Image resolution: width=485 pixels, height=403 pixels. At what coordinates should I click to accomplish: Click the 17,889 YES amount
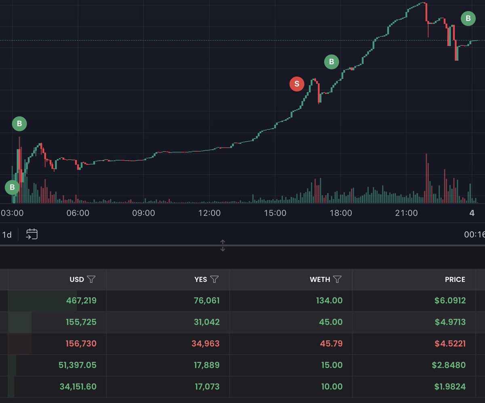point(207,365)
